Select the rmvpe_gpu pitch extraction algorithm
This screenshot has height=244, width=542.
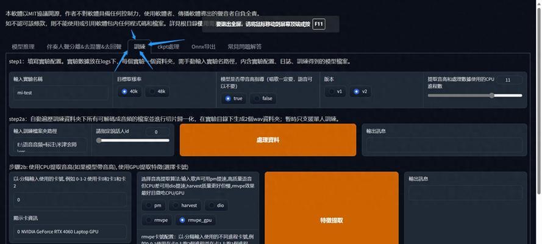click(196, 220)
